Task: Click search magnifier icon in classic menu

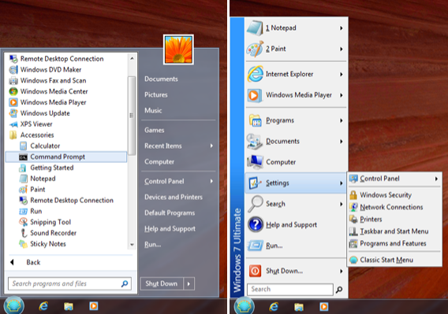Action: pyautogui.click(x=339, y=290)
